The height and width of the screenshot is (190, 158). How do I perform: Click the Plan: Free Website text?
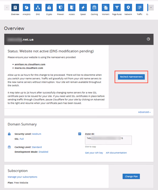click(18, 183)
